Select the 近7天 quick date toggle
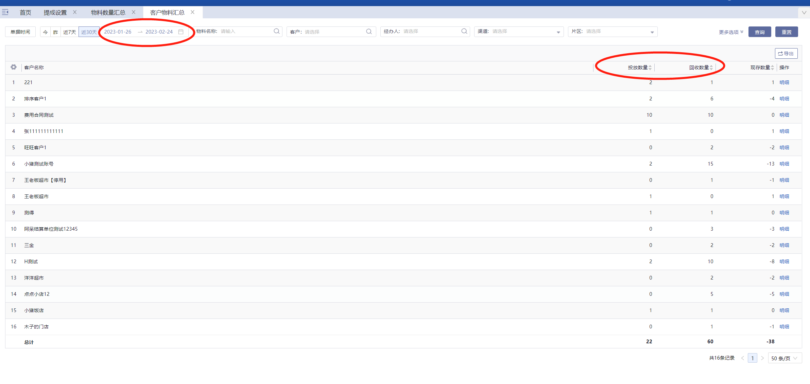Image resolution: width=810 pixels, height=384 pixels. (x=70, y=32)
